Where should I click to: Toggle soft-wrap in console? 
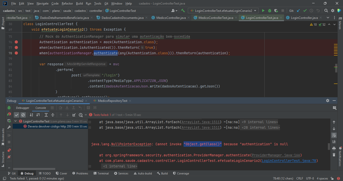(x=334, y=135)
